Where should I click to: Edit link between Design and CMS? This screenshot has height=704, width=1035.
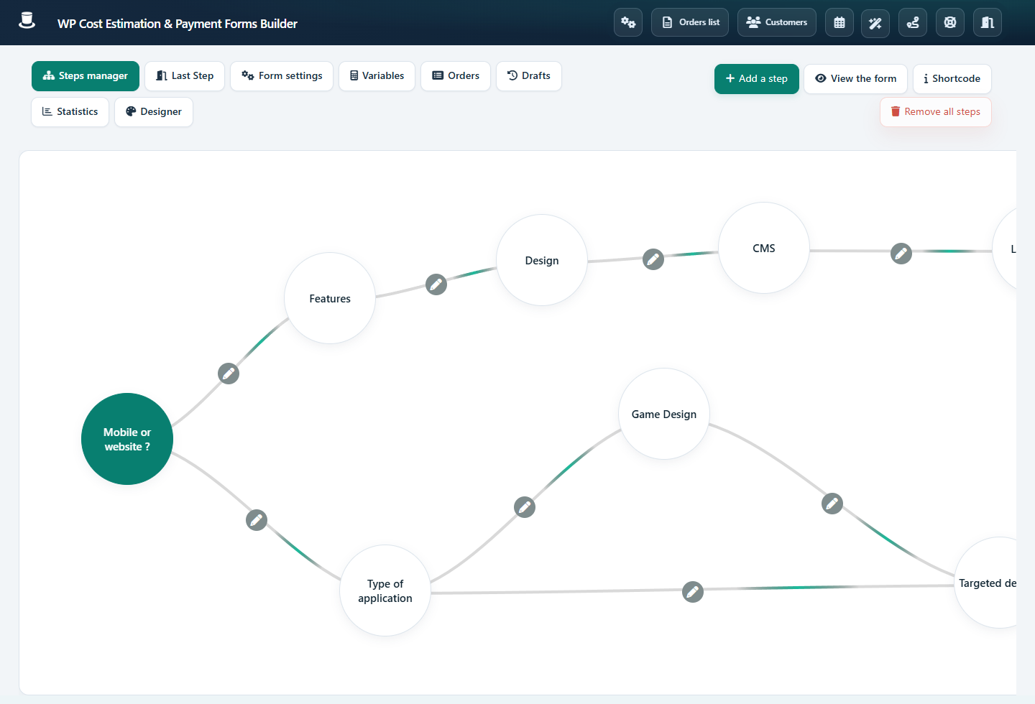coord(653,259)
